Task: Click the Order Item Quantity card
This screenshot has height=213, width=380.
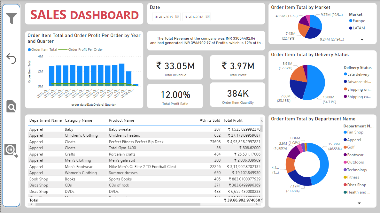Action: pos(237,95)
